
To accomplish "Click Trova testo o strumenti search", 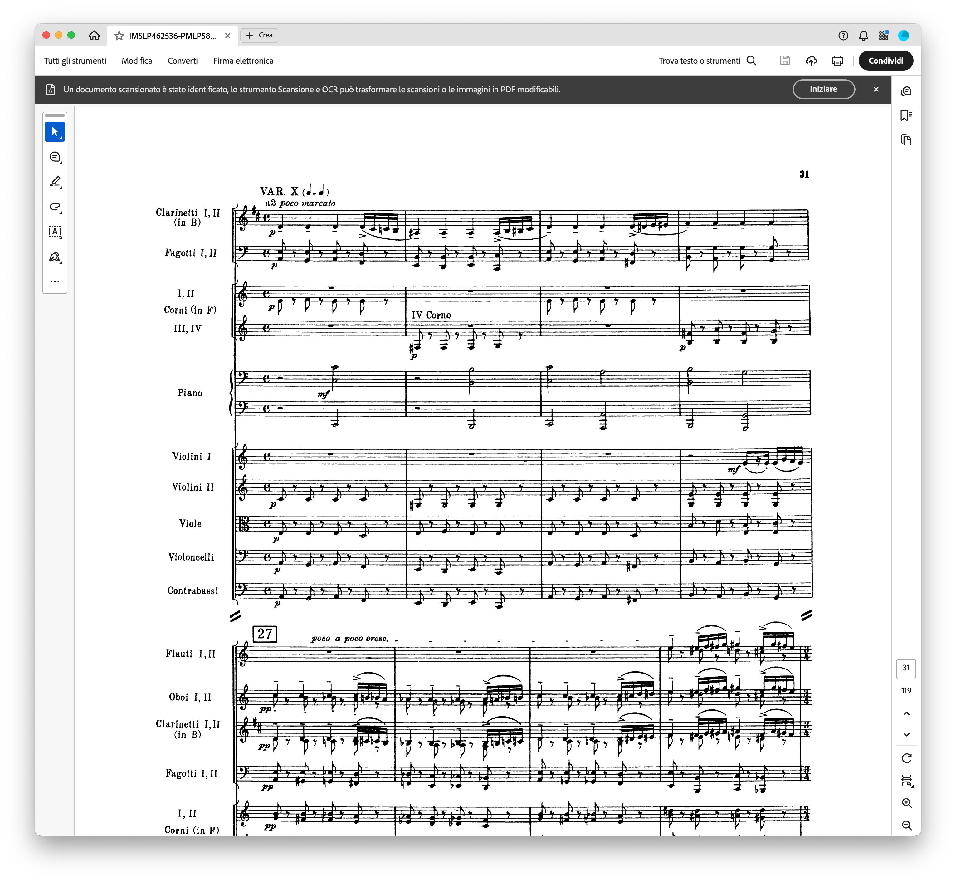I will tap(707, 61).
